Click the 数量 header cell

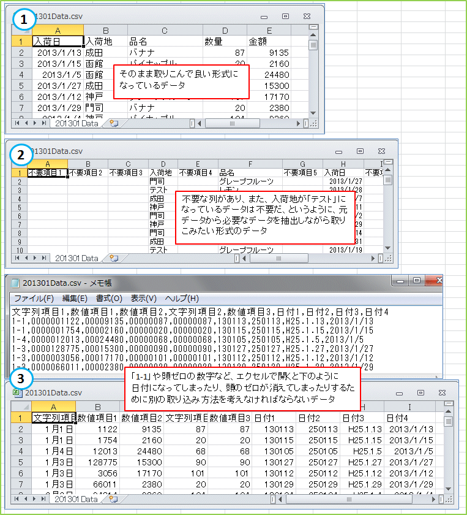[x=225, y=42]
